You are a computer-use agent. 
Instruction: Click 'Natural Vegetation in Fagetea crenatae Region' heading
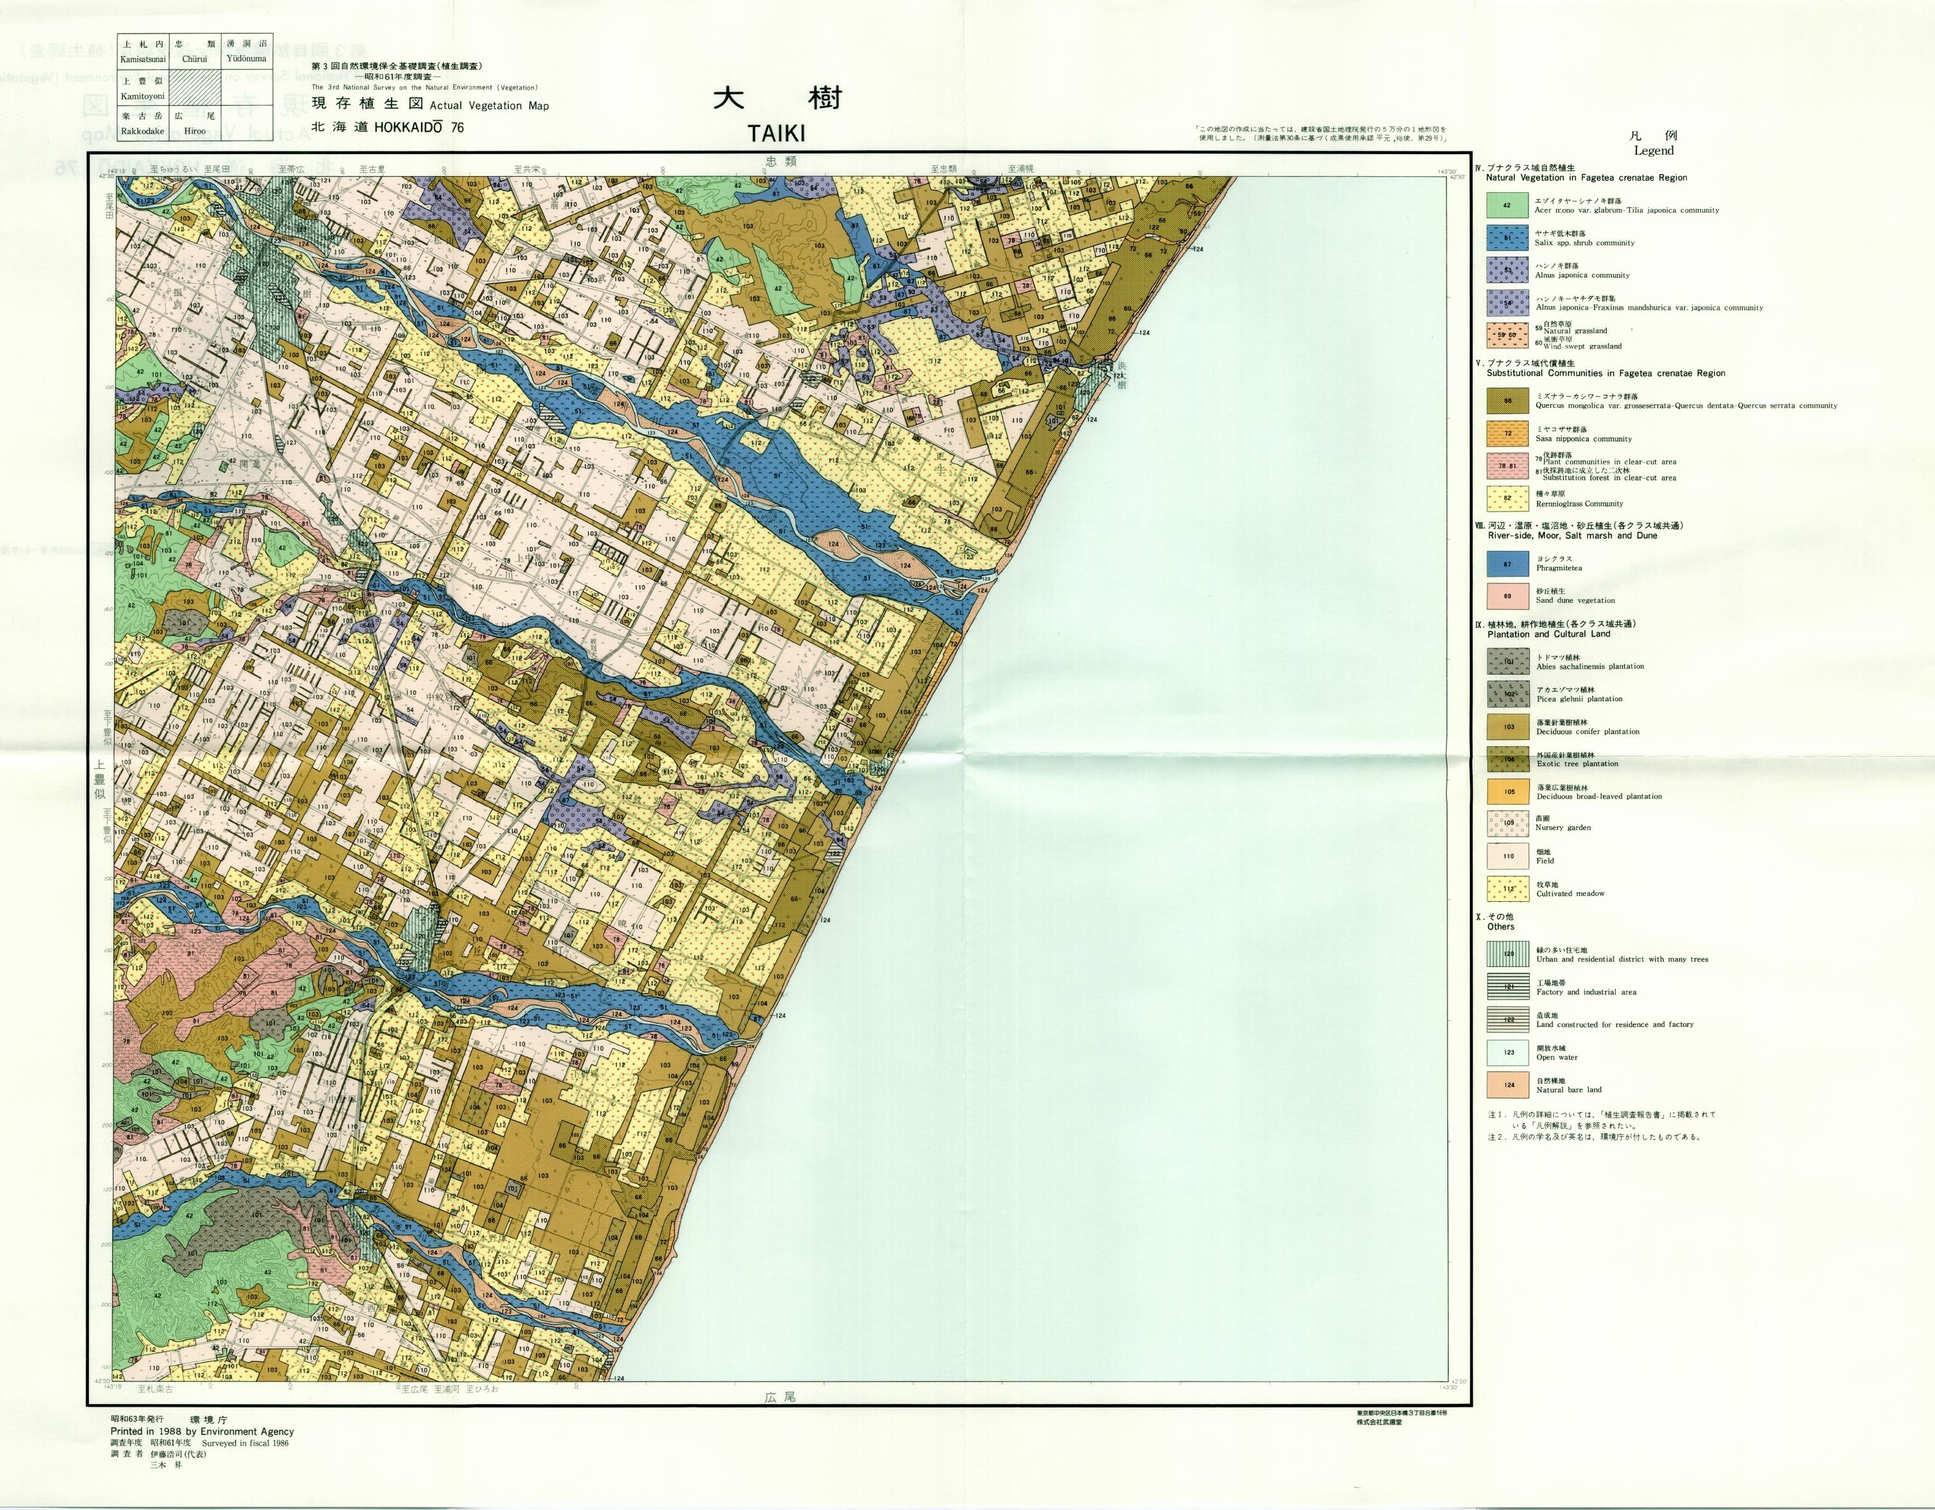[x=1587, y=178]
